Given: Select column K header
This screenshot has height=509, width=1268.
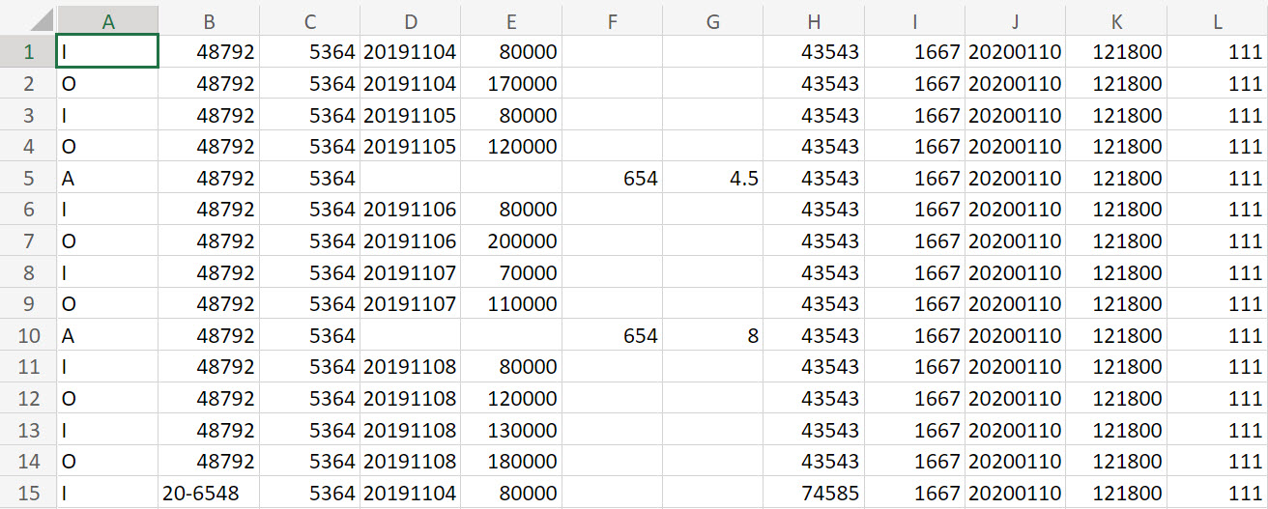Looking at the screenshot, I should pos(1116,21).
